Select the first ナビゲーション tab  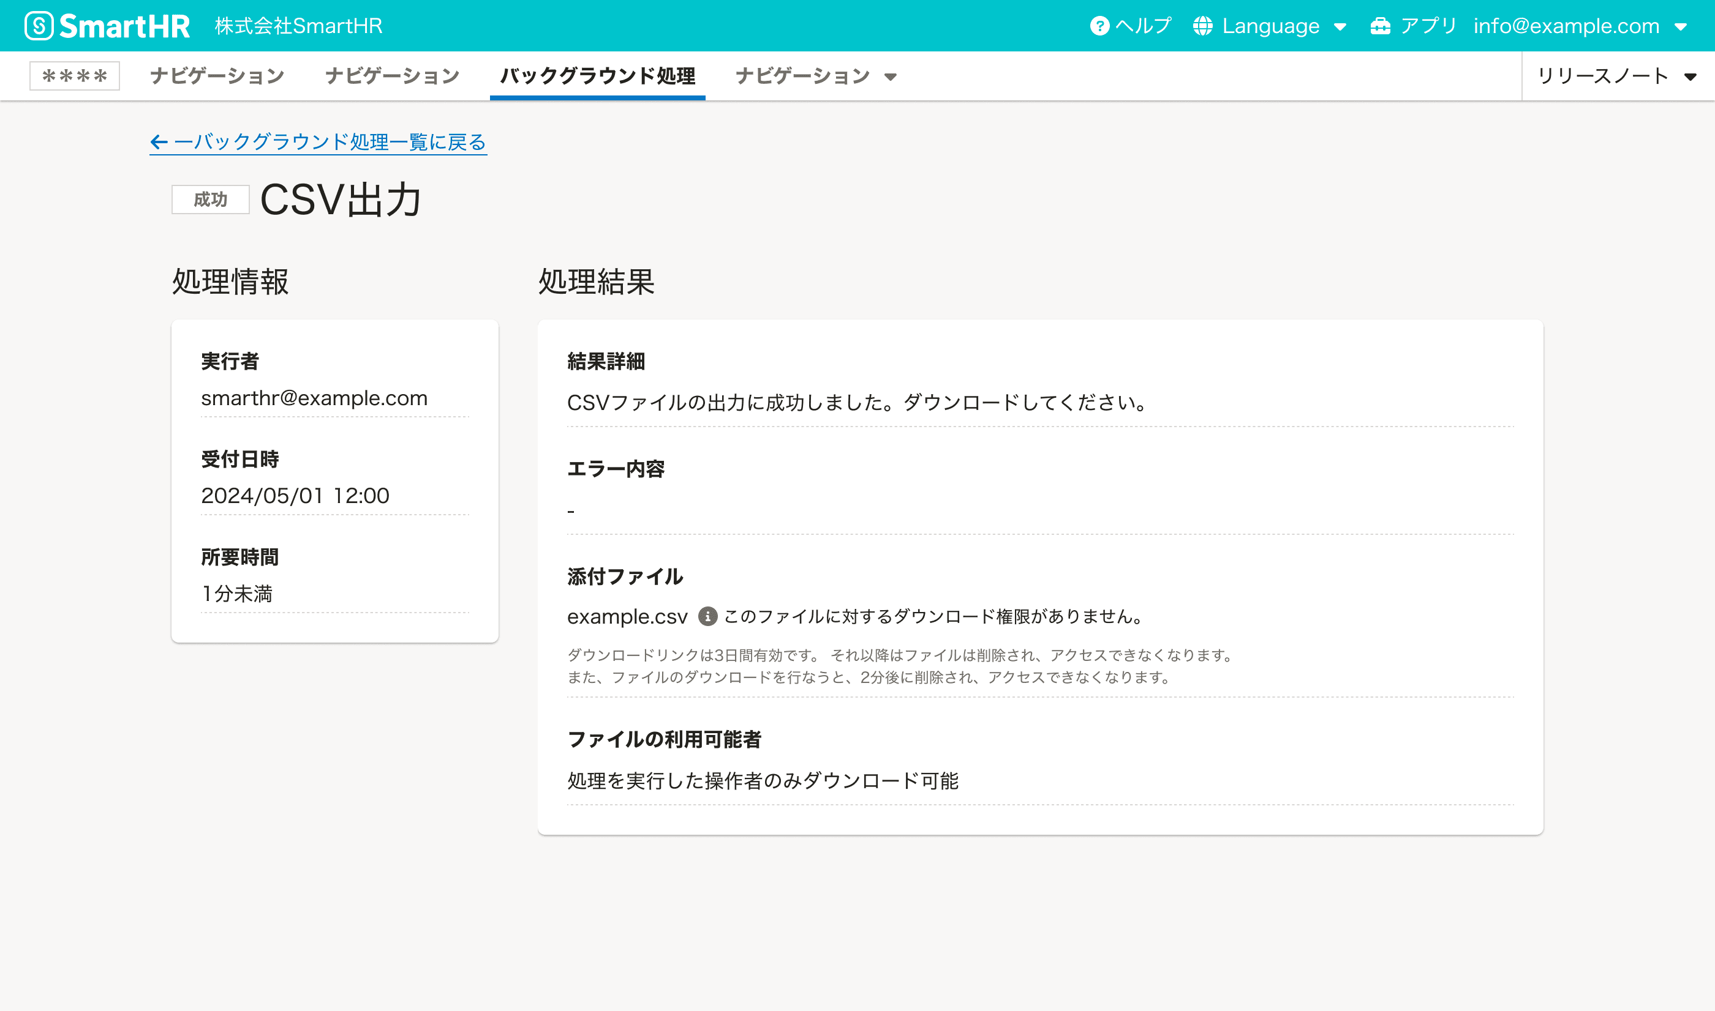(217, 76)
